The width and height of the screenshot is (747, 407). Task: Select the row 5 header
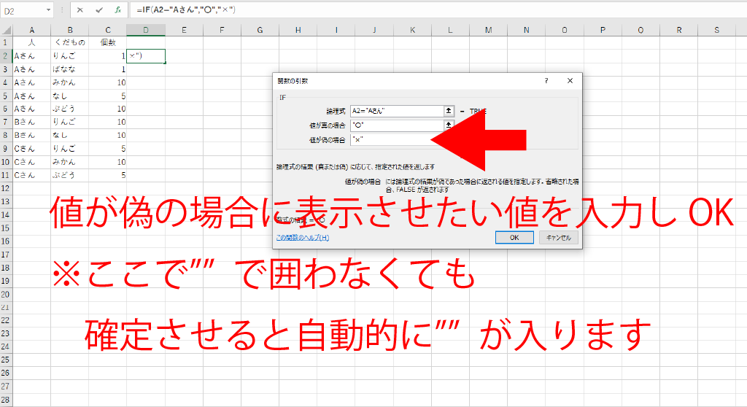click(6, 96)
